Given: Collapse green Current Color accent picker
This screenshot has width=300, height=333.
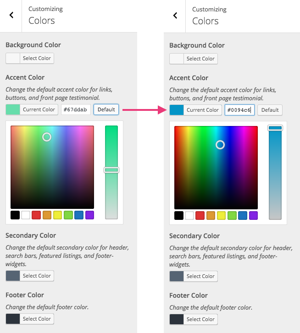Looking at the screenshot, I should tap(32, 109).
